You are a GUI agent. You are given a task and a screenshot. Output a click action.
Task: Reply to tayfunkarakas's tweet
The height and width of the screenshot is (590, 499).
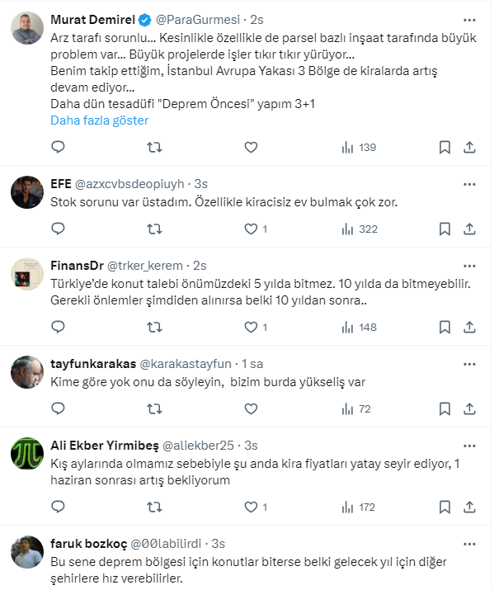click(x=58, y=408)
